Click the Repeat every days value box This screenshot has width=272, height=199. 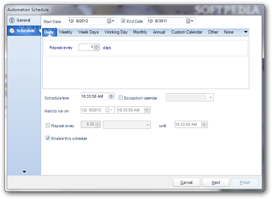tap(89, 47)
